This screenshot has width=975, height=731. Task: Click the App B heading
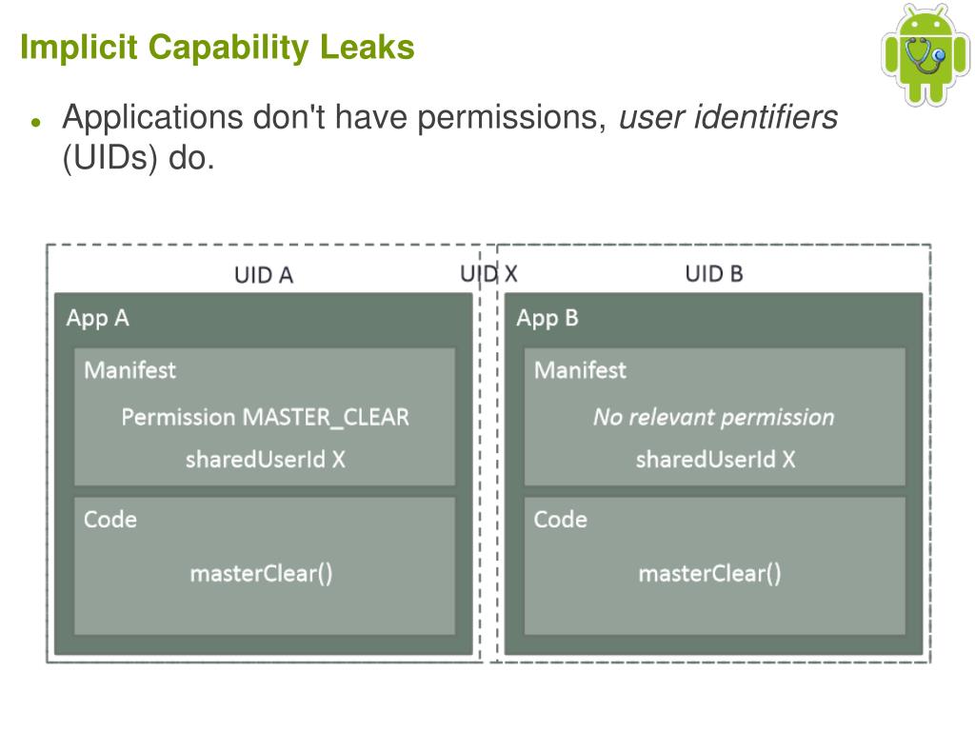point(547,318)
